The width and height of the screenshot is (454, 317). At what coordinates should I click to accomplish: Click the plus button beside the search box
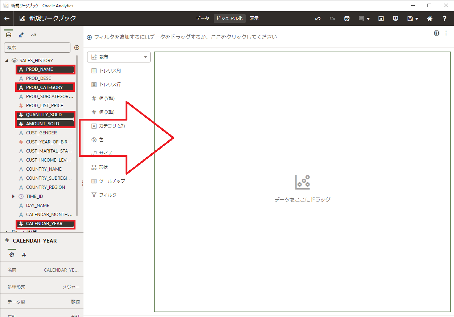pyautogui.click(x=77, y=48)
